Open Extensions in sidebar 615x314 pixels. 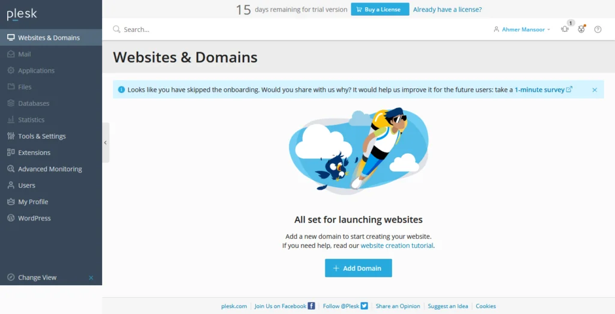coord(51,152)
